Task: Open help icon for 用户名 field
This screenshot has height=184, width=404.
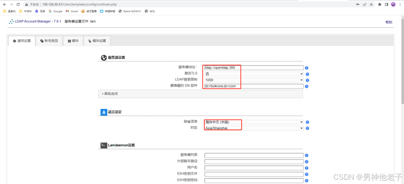Action: coord(306,168)
